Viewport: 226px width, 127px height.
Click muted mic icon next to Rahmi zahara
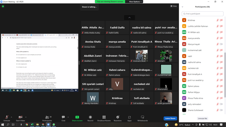pyautogui.click(x=218, y=86)
